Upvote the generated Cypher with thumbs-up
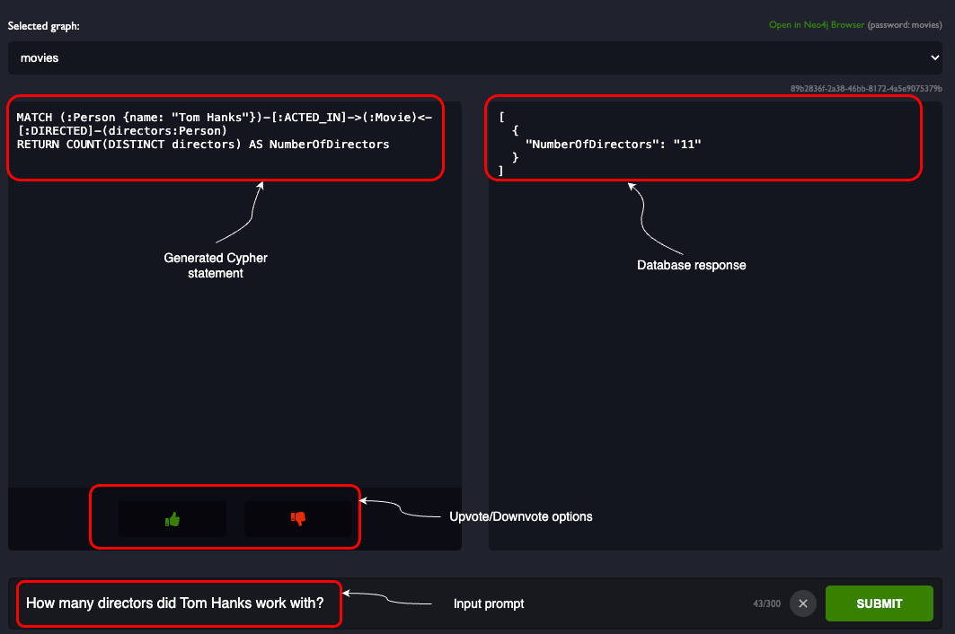 172,519
